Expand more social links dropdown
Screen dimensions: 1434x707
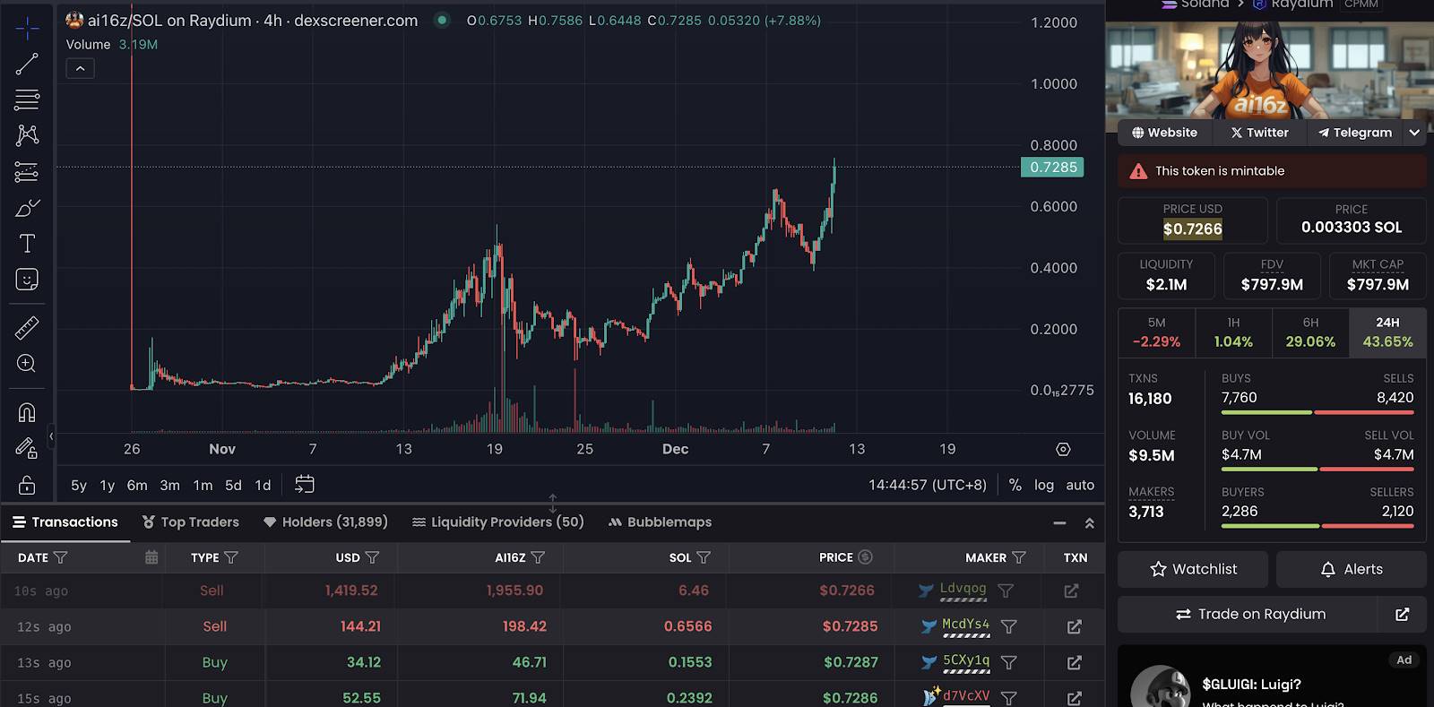1414,133
